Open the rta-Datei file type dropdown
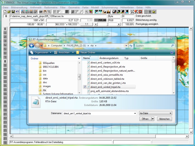The height and width of the screenshot is (146, 195). (156, 113)
